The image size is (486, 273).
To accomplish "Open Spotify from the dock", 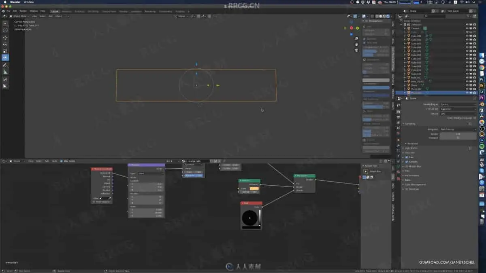I will coord(482,146).
